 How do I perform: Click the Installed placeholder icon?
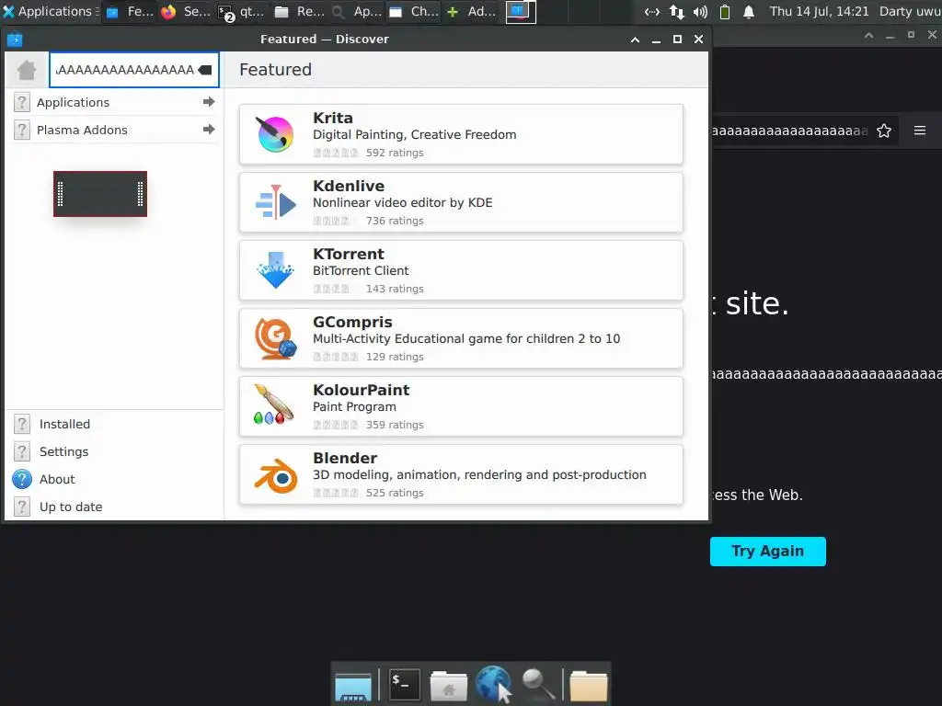(22, 424)
